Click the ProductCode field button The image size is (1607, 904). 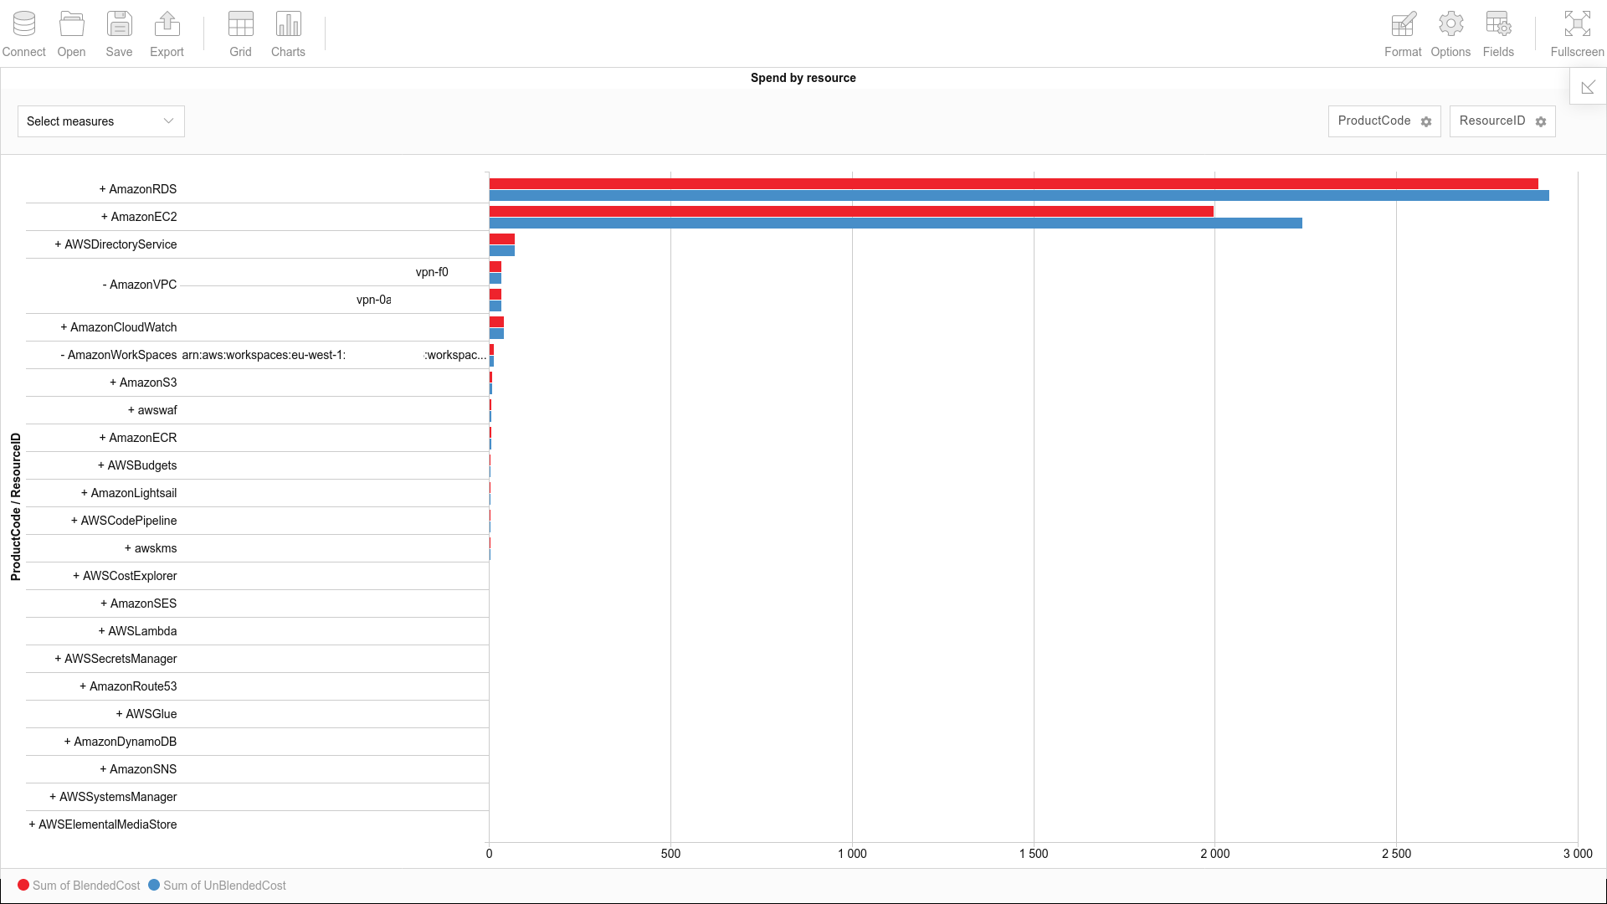click(x=1384, y=121)
